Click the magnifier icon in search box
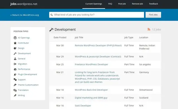Screen dimensions: 178x109 [x=51, y=15]
